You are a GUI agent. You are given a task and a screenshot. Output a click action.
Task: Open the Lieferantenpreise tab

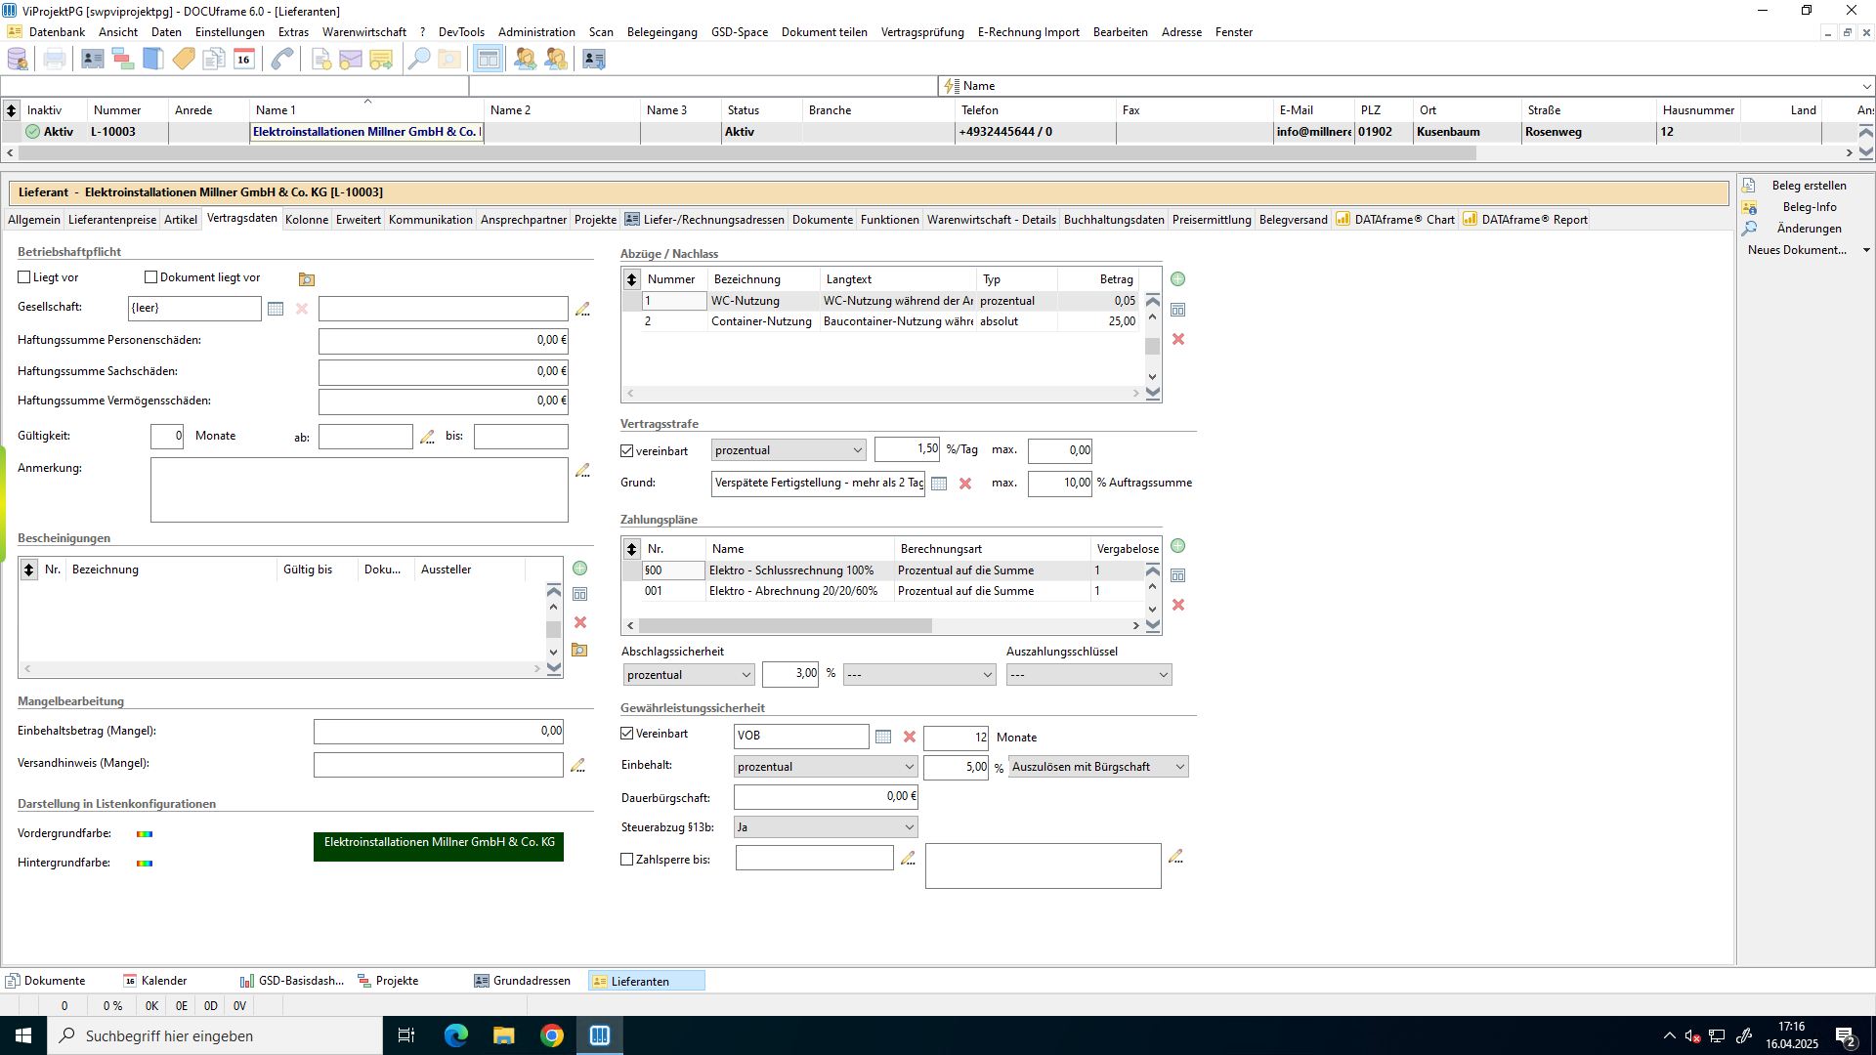(112, 220)
